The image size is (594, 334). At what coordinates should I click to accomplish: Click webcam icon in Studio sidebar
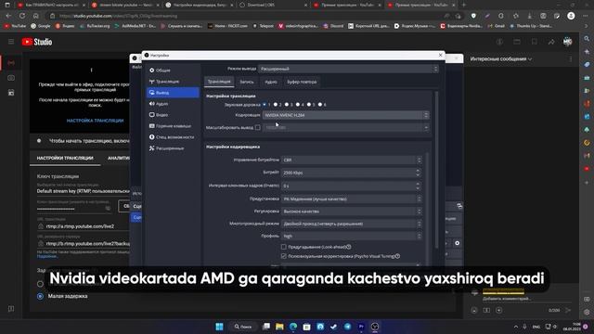coord(11,78)
